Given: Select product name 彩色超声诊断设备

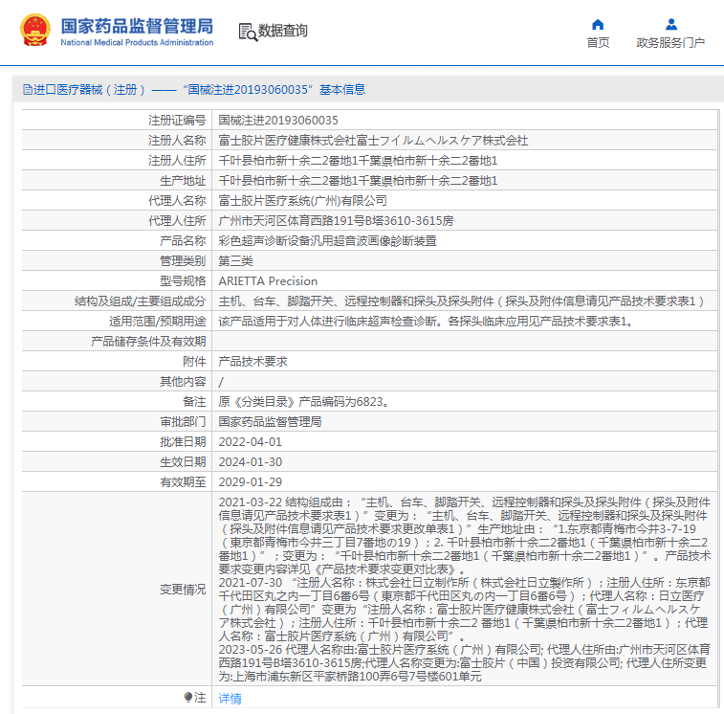Looking at the screenshot, I should (327, 241).
